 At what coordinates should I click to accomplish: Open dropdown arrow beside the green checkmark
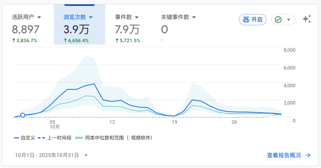[289, 20]
